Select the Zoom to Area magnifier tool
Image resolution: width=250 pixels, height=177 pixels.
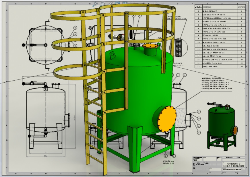click(103, 3)
